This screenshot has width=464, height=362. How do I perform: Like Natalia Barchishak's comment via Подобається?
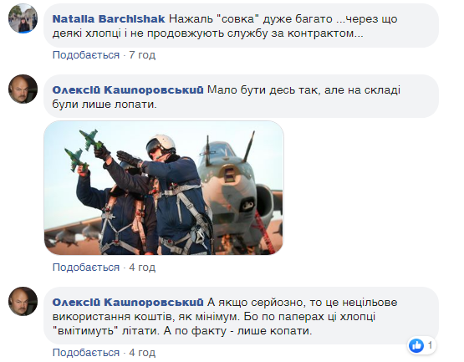(x=86, y=55)
